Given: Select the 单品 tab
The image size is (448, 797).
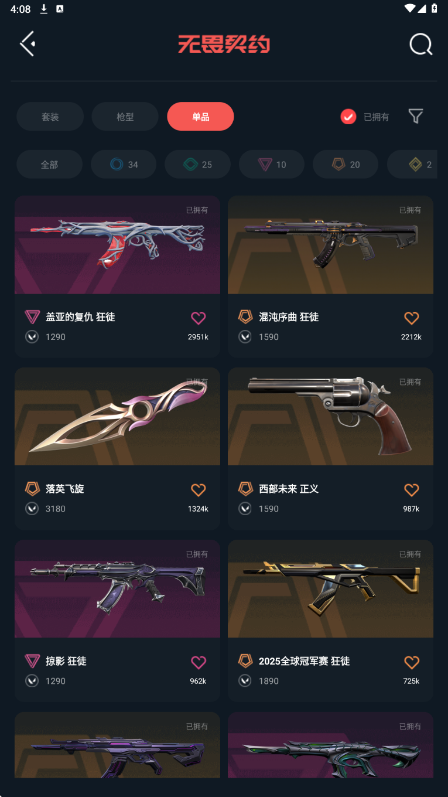Looking at the screenshot, I should [200, 117].
